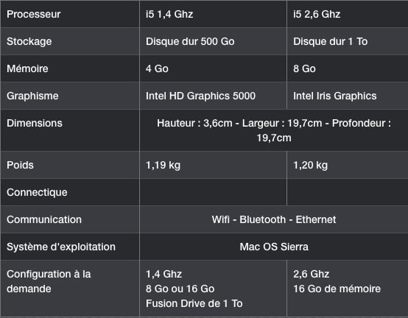Select the 8 Go memory cell
Image resolution: width=408 pixels, height=318 pixels.
pyautogui.click(x=348, y=68)
